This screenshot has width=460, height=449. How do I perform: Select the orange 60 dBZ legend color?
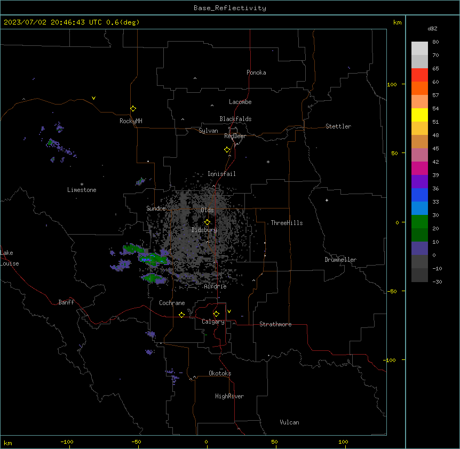coord(419,88)
